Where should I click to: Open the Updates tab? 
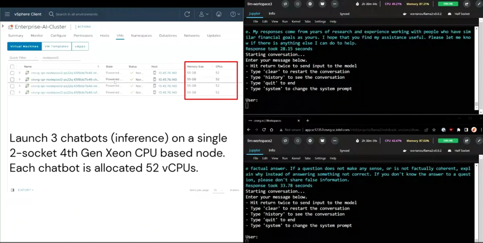pyautogui.click(x=214, y=35)
